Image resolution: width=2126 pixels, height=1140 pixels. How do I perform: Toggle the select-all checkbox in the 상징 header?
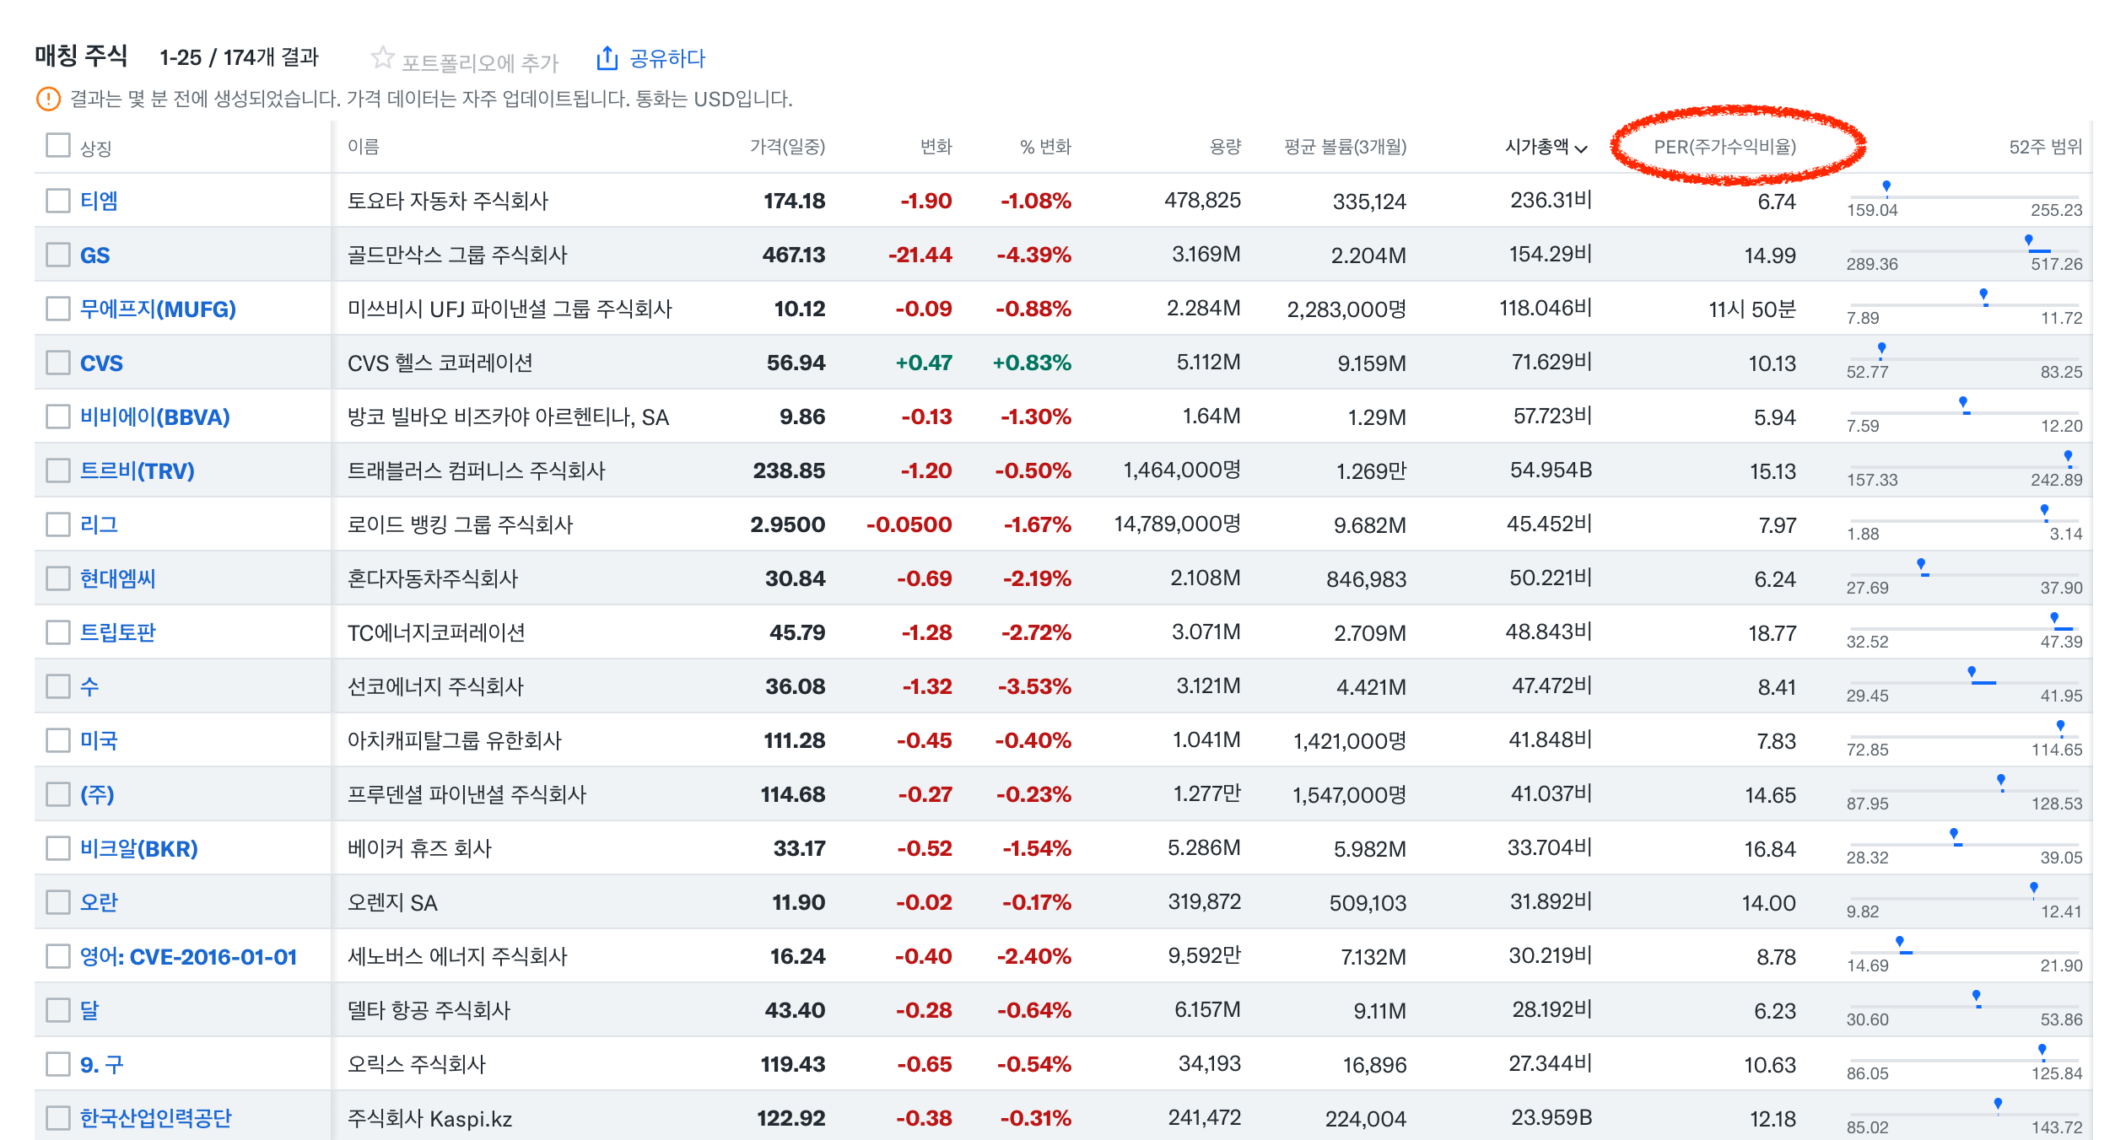[57, 145]
